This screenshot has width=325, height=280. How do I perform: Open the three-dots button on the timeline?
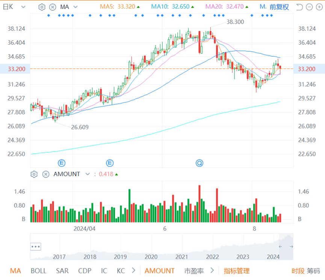pyautogui.click(x=36, y=247)
